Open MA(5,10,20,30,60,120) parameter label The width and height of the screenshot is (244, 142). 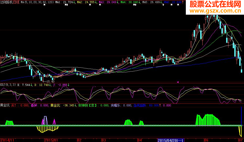click(37, 2)
